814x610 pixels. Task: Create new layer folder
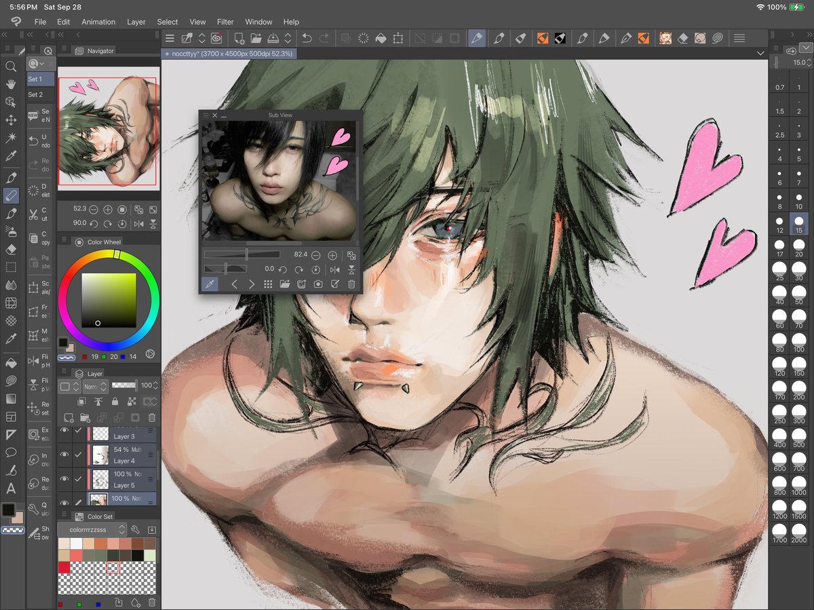(x=85, y=418)
